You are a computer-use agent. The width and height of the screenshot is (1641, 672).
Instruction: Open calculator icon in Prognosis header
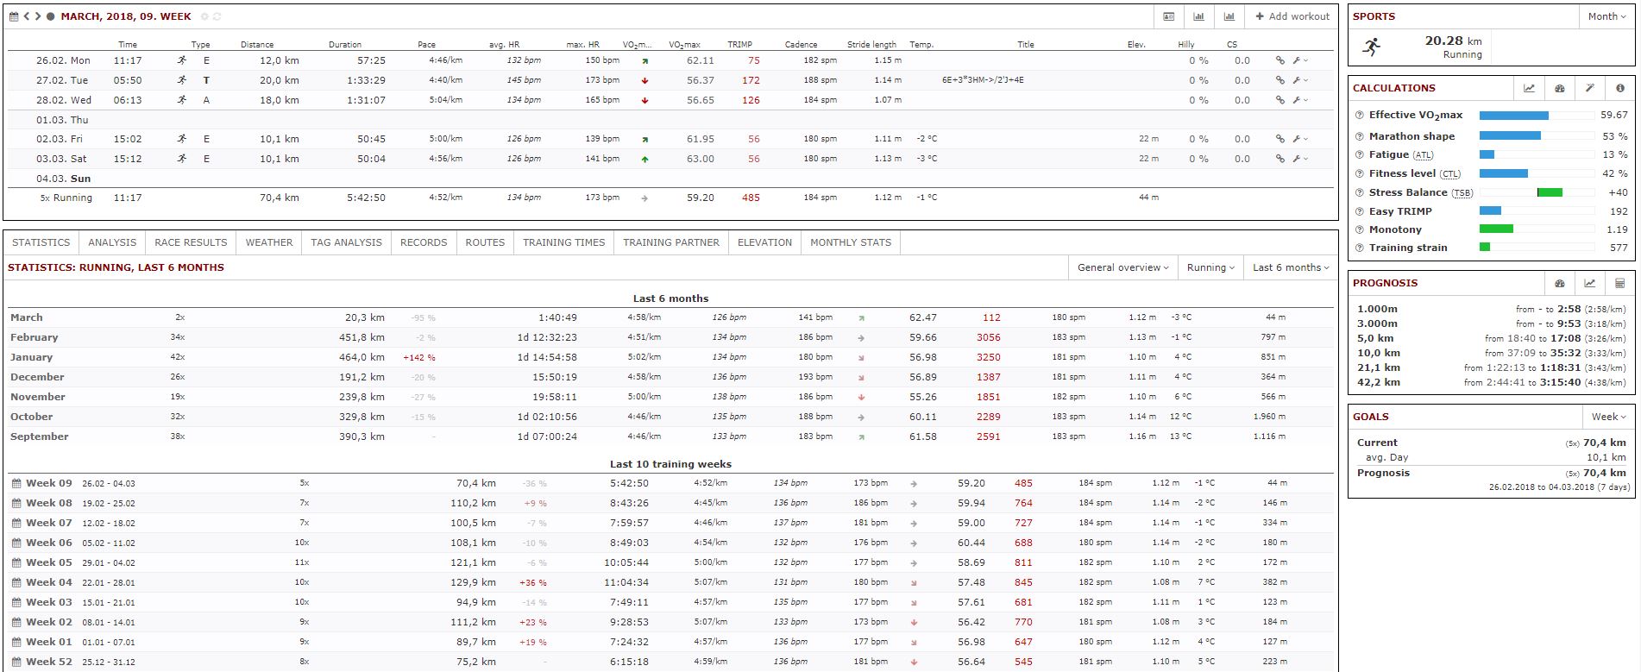[x=1619, y=283]
